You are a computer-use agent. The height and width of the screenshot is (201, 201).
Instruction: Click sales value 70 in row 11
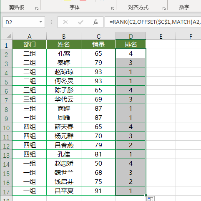pyautogui.click(x=98, y=136)
